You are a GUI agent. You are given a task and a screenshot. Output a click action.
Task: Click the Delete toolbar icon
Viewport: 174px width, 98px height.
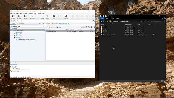[42, 16]
